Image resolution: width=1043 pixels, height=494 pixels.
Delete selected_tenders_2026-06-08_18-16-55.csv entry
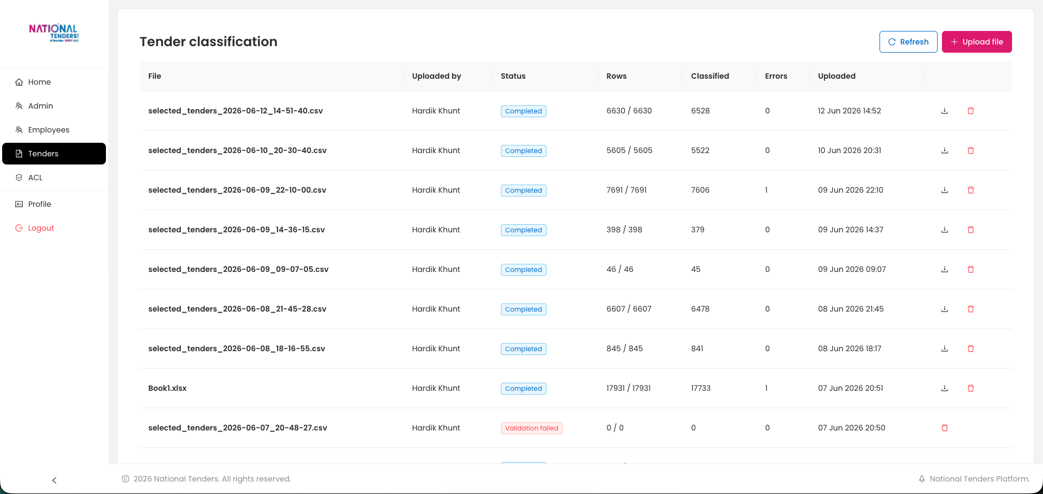pyautogui.click(x=971, y=349)
